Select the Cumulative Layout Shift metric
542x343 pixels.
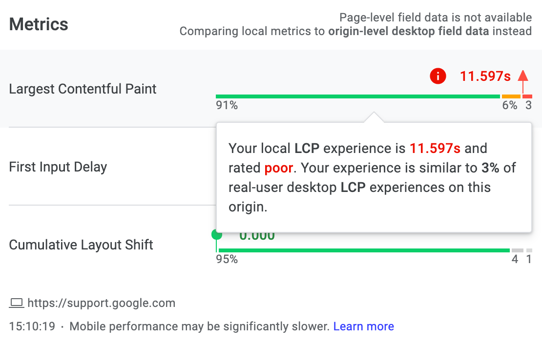[x=81, y=245]
